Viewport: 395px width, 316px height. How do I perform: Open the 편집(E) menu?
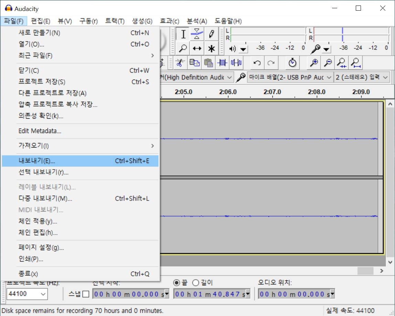pos(41,21)
